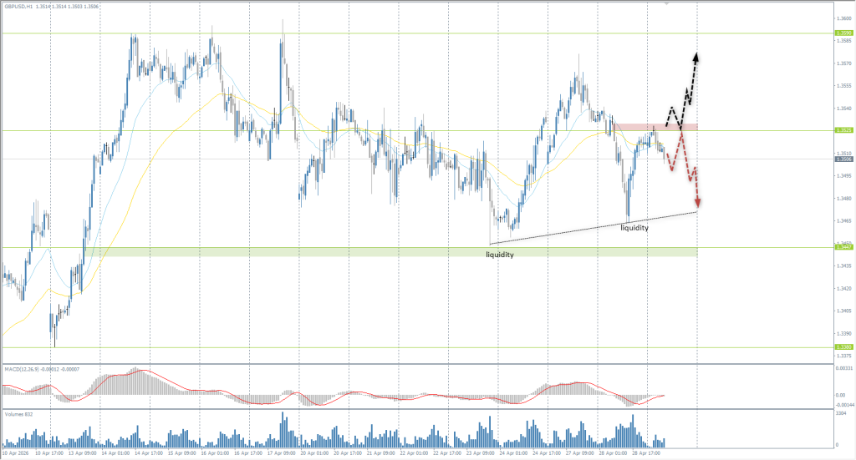The height and width of the screenshot is (460, 856).
Task: Click the 28 Apr 17:00 time axis label
Action: coord(646,453)
